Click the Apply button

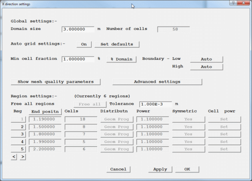160,169
